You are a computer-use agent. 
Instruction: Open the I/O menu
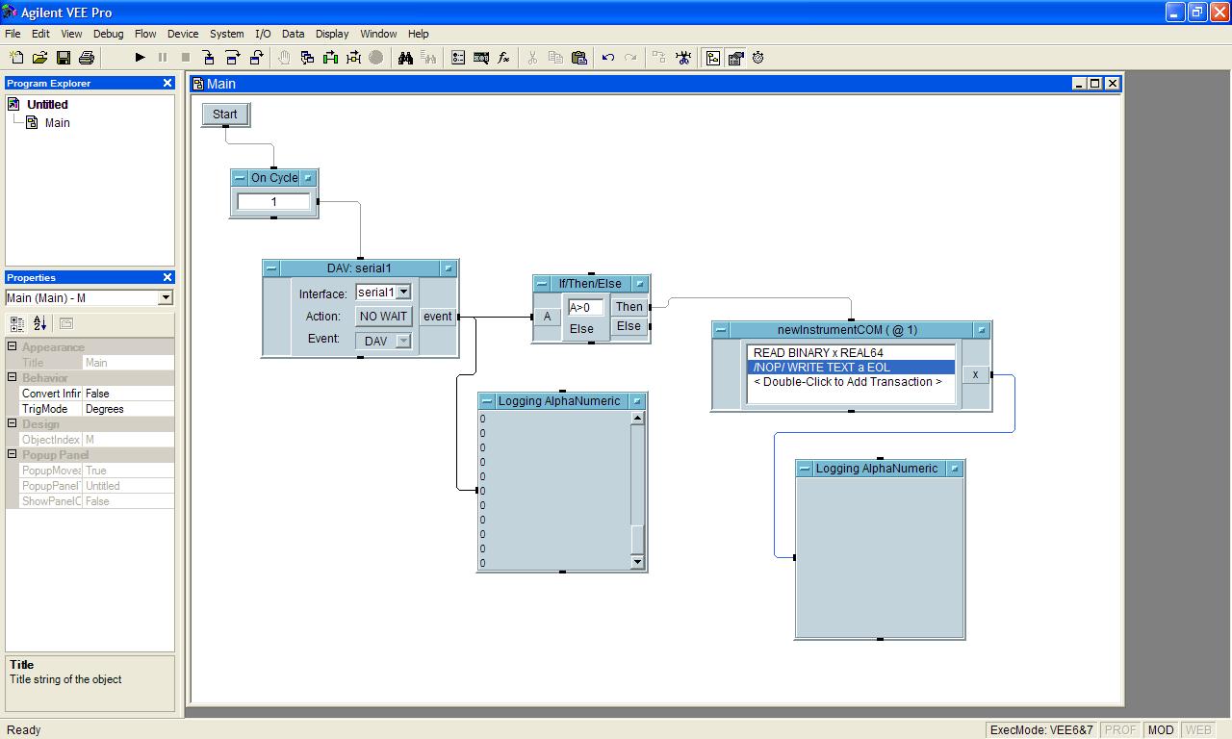point(263,34)
